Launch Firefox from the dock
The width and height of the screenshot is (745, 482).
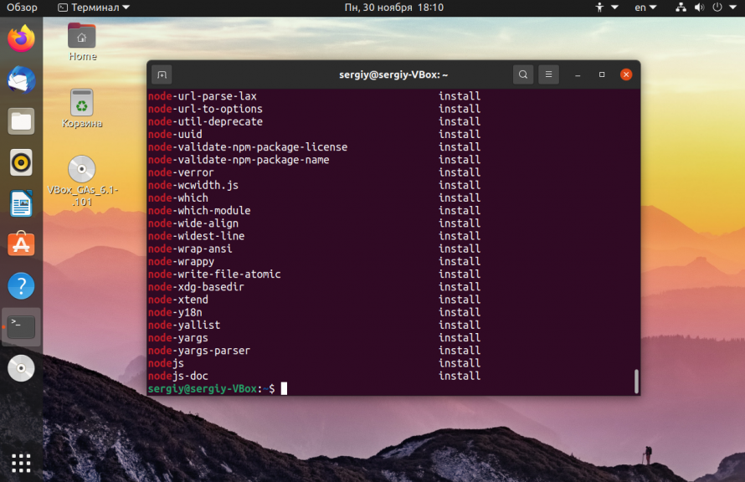19,37
